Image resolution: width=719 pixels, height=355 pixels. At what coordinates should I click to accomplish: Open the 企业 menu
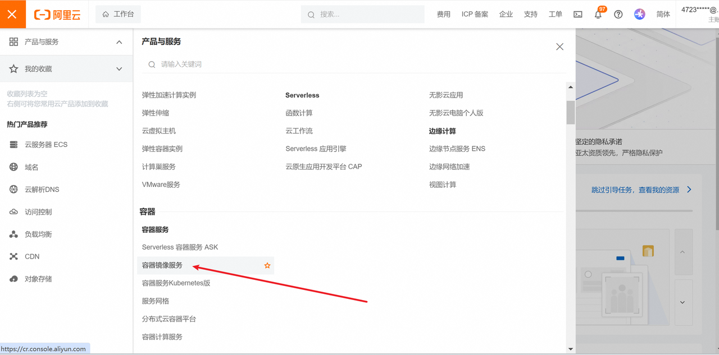click(506, 15)
